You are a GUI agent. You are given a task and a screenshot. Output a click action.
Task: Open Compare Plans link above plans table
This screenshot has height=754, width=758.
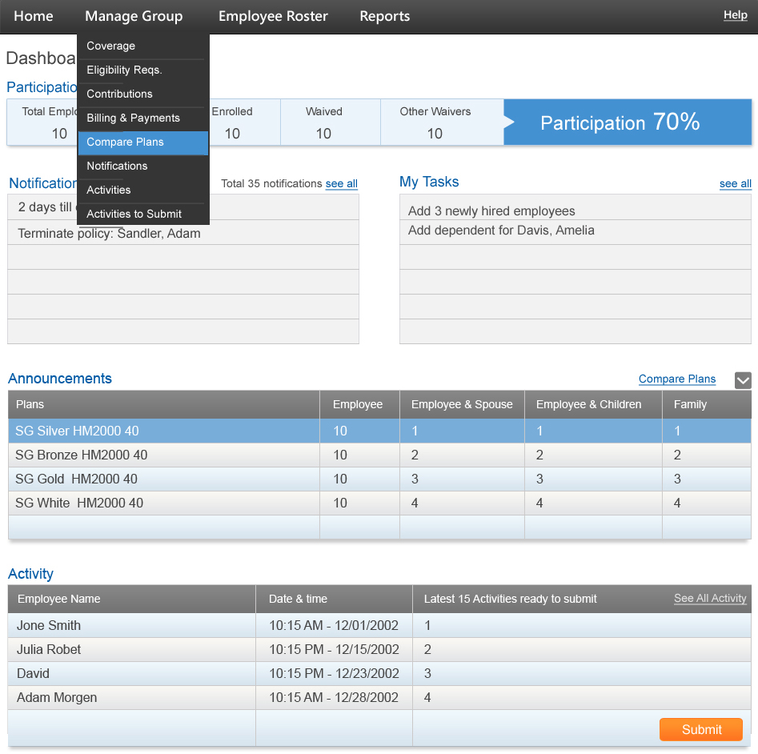(676, 379)
